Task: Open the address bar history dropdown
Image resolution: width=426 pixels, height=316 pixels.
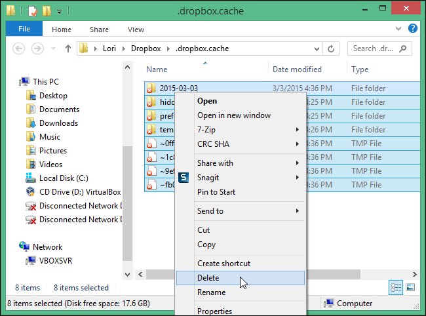Action: click(318, 49)
